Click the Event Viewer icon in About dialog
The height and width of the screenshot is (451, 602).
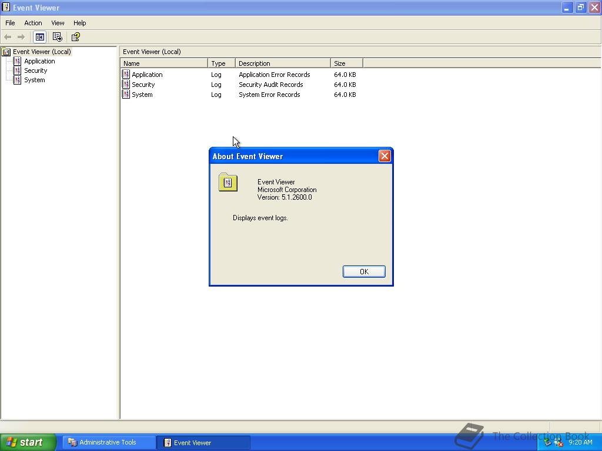point(228,182)
